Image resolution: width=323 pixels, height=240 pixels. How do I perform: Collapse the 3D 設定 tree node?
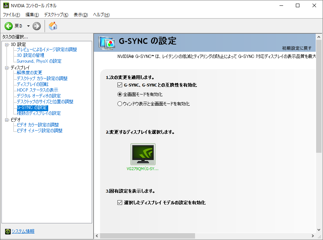point(7,44)
